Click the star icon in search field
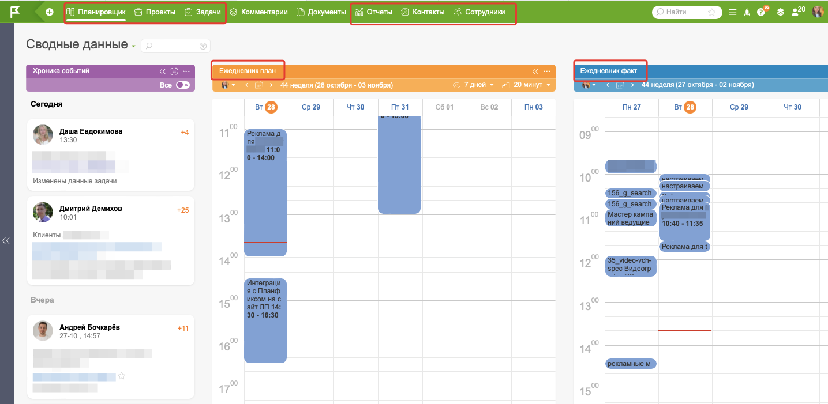 coord(712,12)
